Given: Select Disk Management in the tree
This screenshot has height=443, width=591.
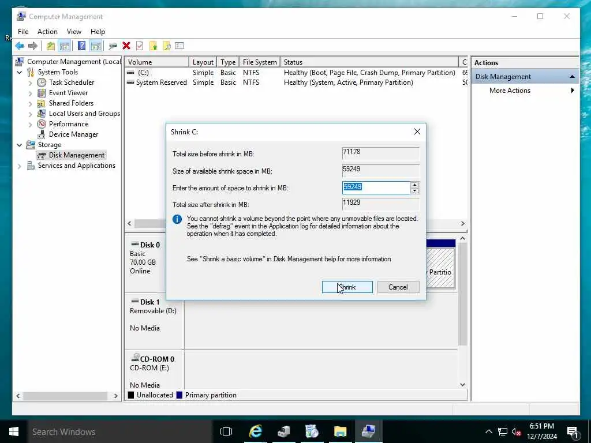Looking at the screenshot, I should pos(77,155).
